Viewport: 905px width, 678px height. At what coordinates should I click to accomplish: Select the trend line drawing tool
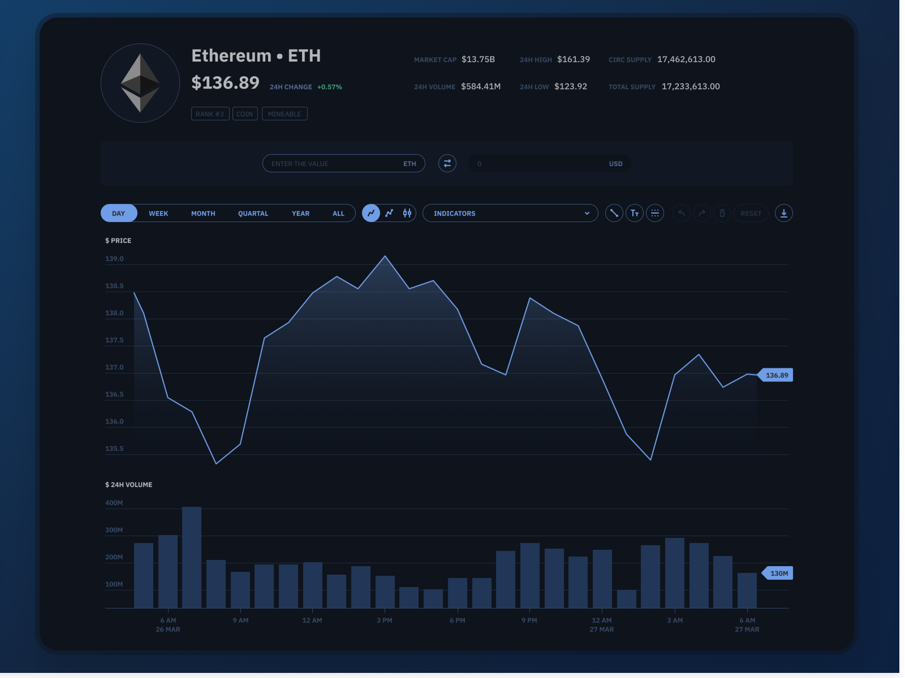coord(614,213)
